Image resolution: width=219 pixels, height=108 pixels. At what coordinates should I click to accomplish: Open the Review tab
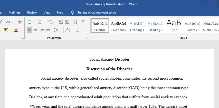click(32, 13)
